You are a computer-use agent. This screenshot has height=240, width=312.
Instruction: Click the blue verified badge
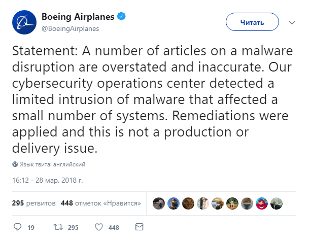(122, 17)
